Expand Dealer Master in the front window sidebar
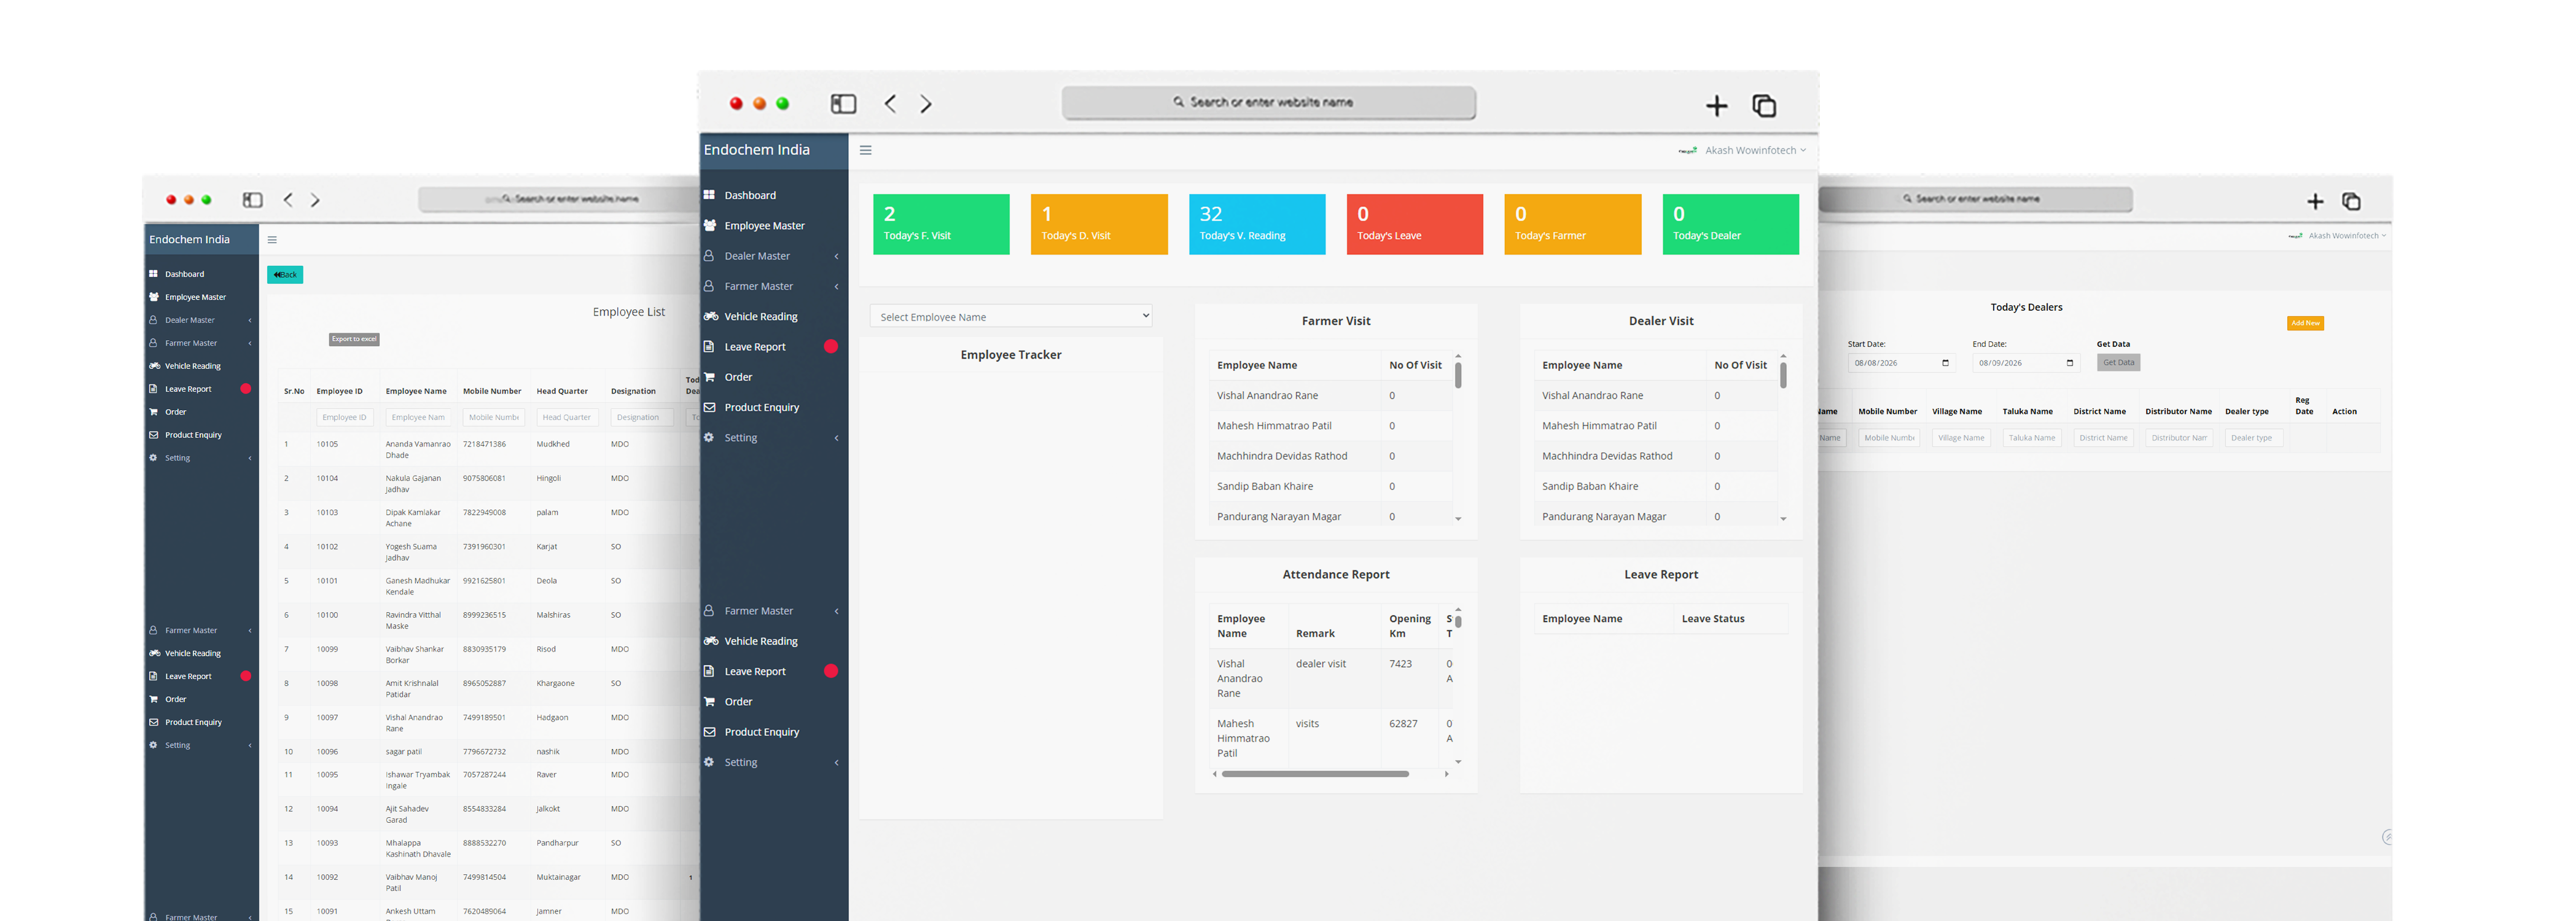Screen dimensions: 2576x921 click(772, 256)
